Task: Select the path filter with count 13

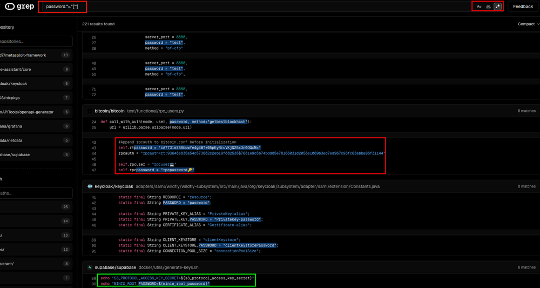Action: pos(36,235)
